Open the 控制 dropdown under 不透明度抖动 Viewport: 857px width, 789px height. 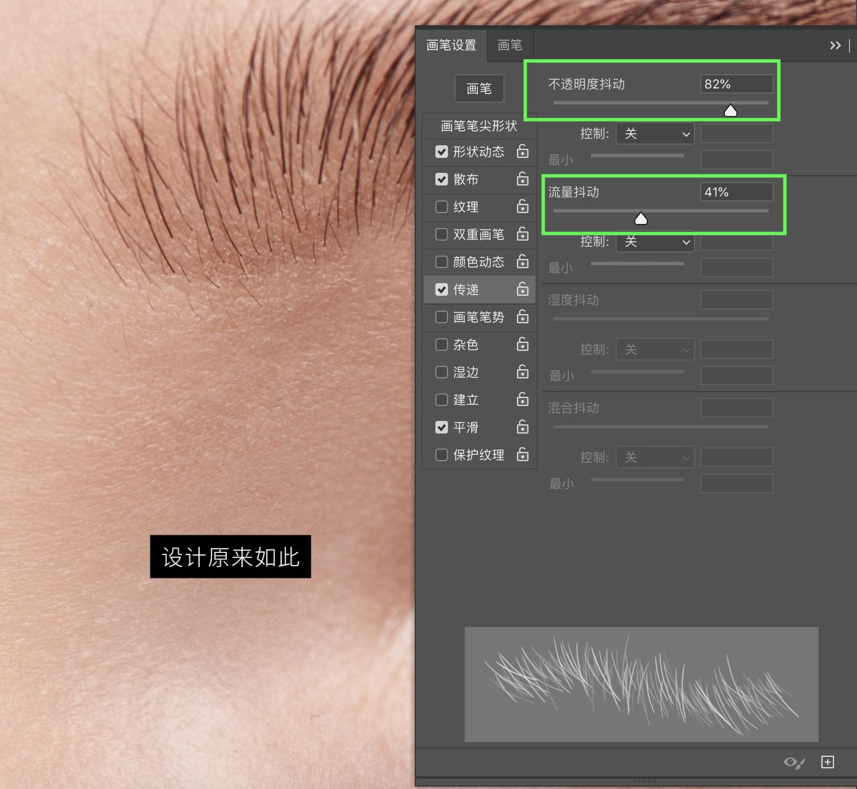coord(655,133)
